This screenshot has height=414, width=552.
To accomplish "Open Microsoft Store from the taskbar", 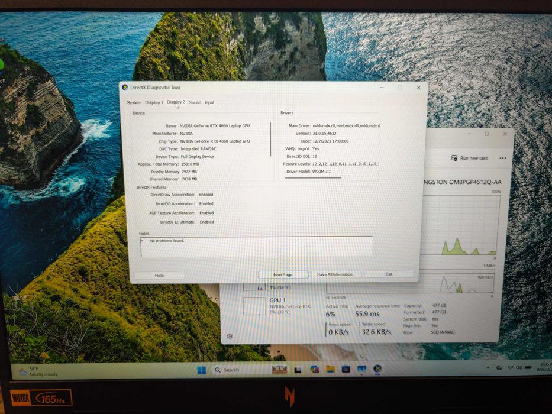I will click(346, 369).
